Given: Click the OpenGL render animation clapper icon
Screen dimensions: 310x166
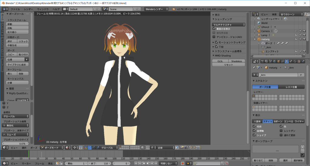Looking at the screenshot, I should [186, 148].
